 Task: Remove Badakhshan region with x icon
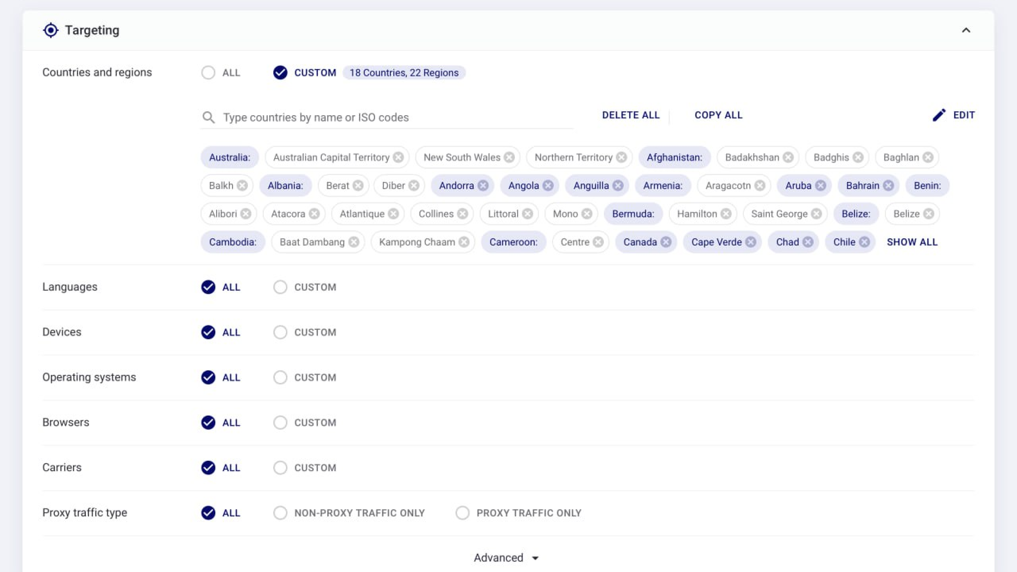(788, 157)
